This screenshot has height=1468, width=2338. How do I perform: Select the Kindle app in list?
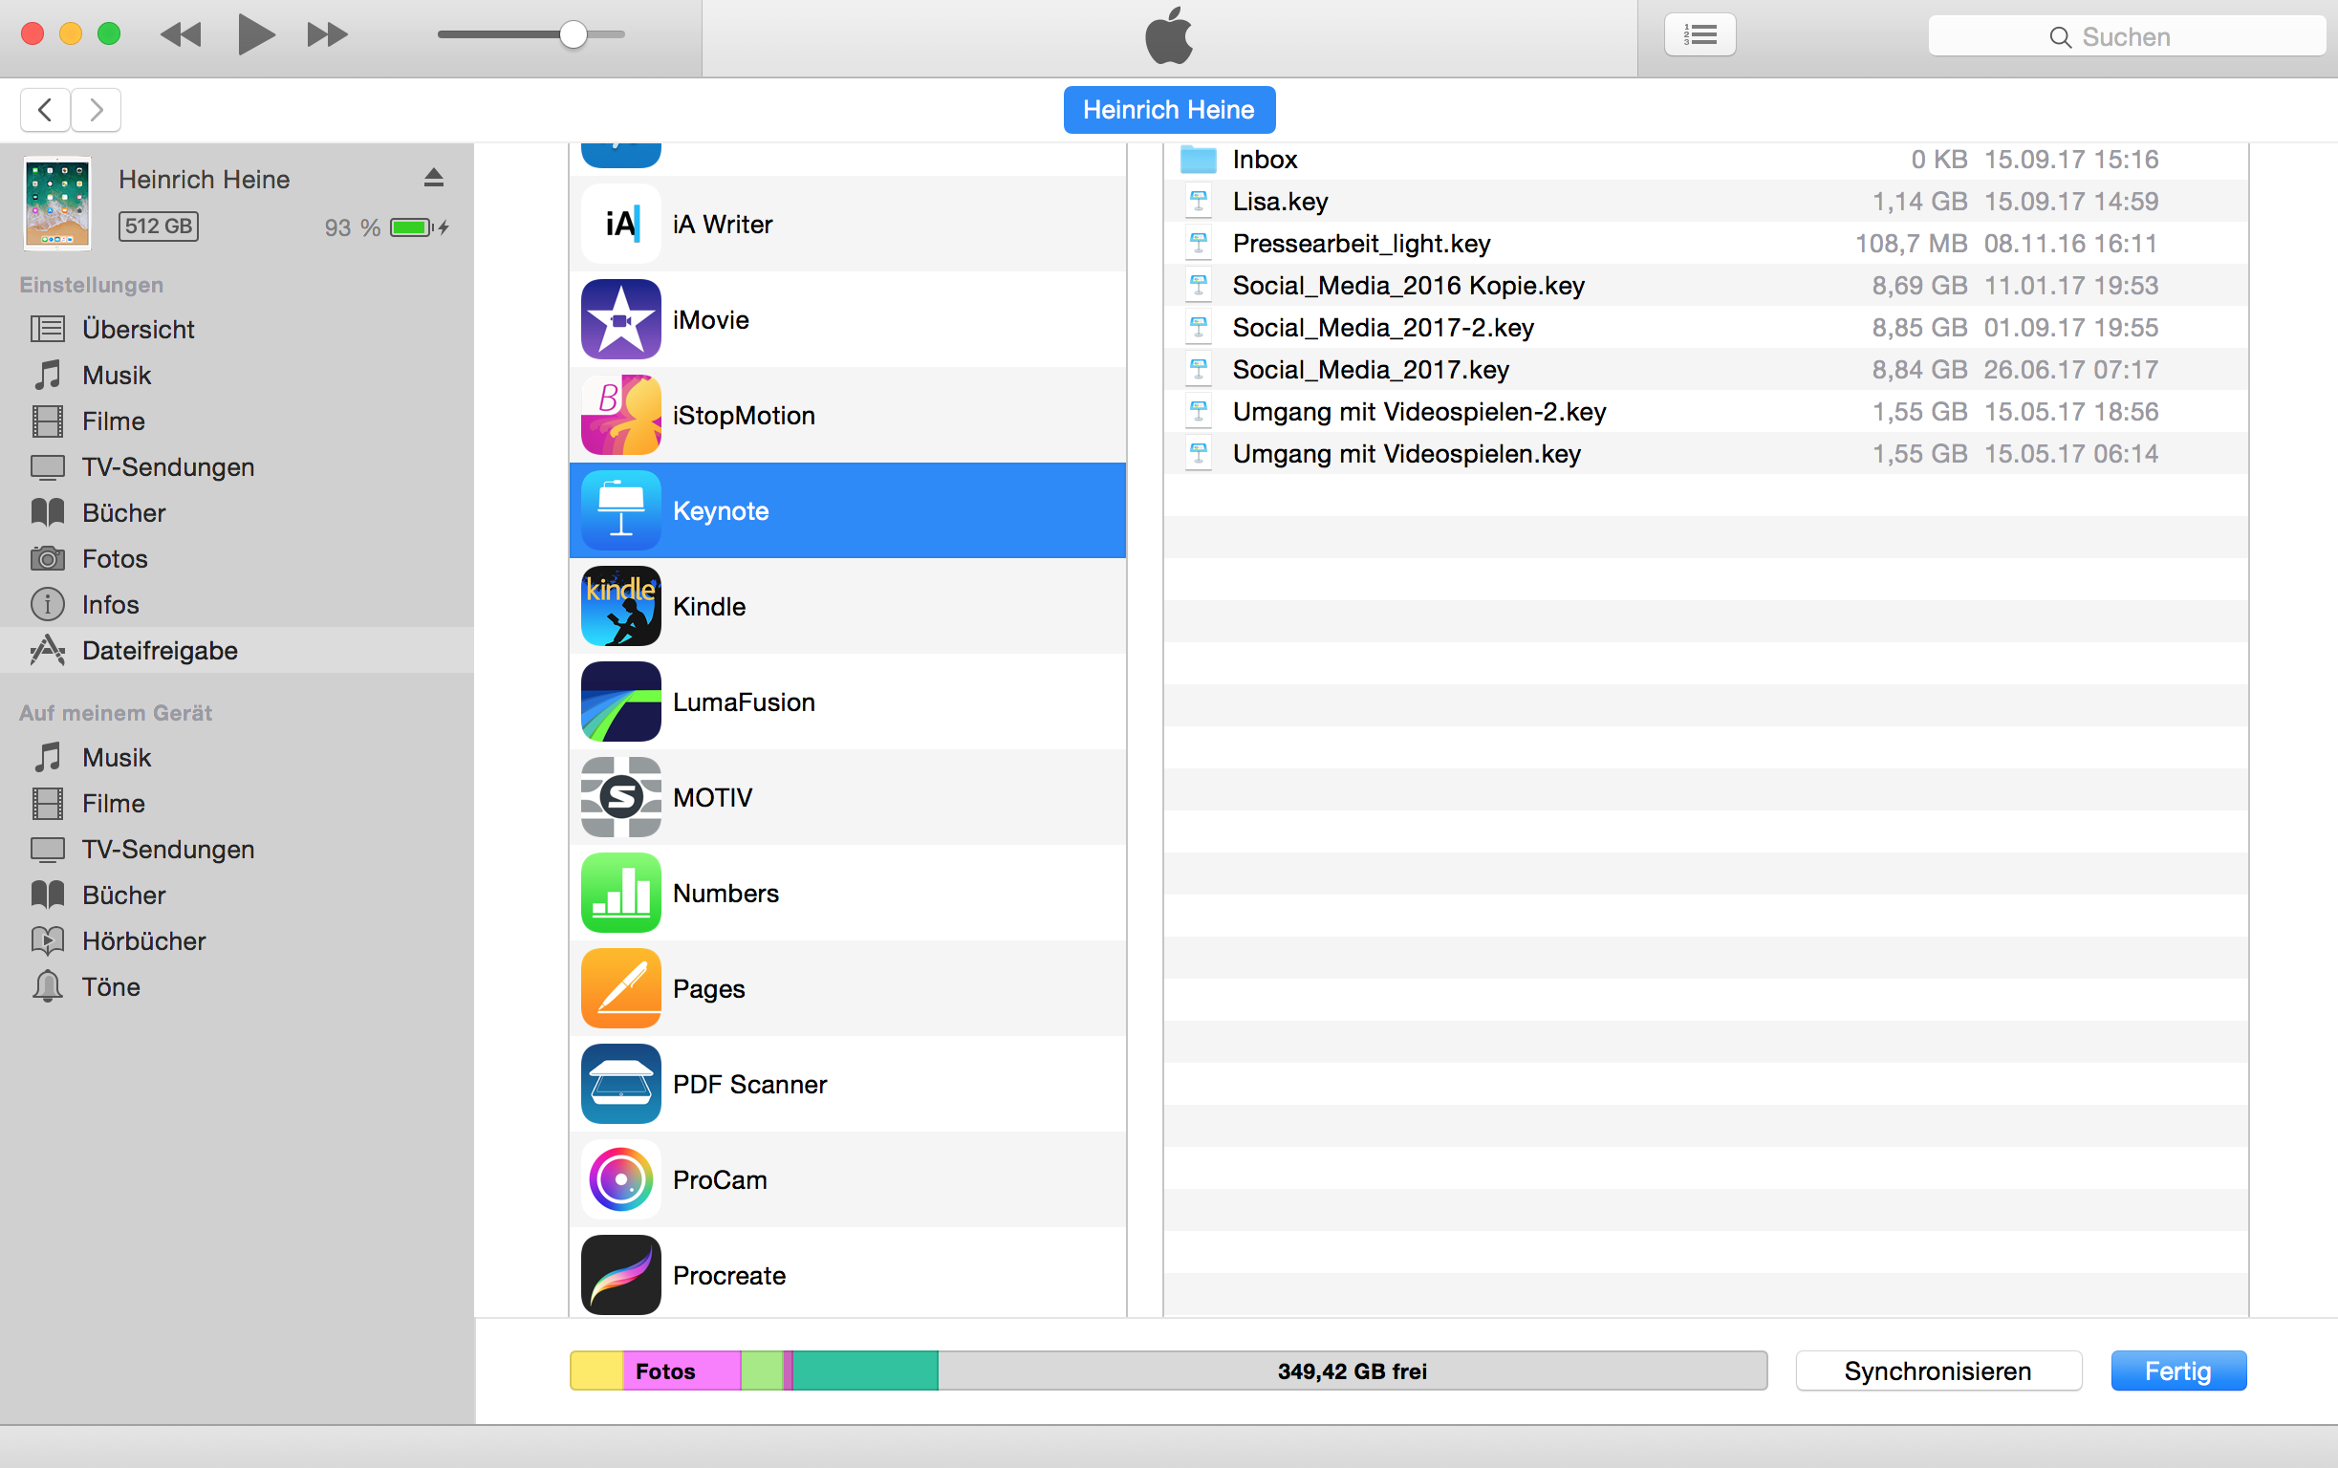pos(709,607)
